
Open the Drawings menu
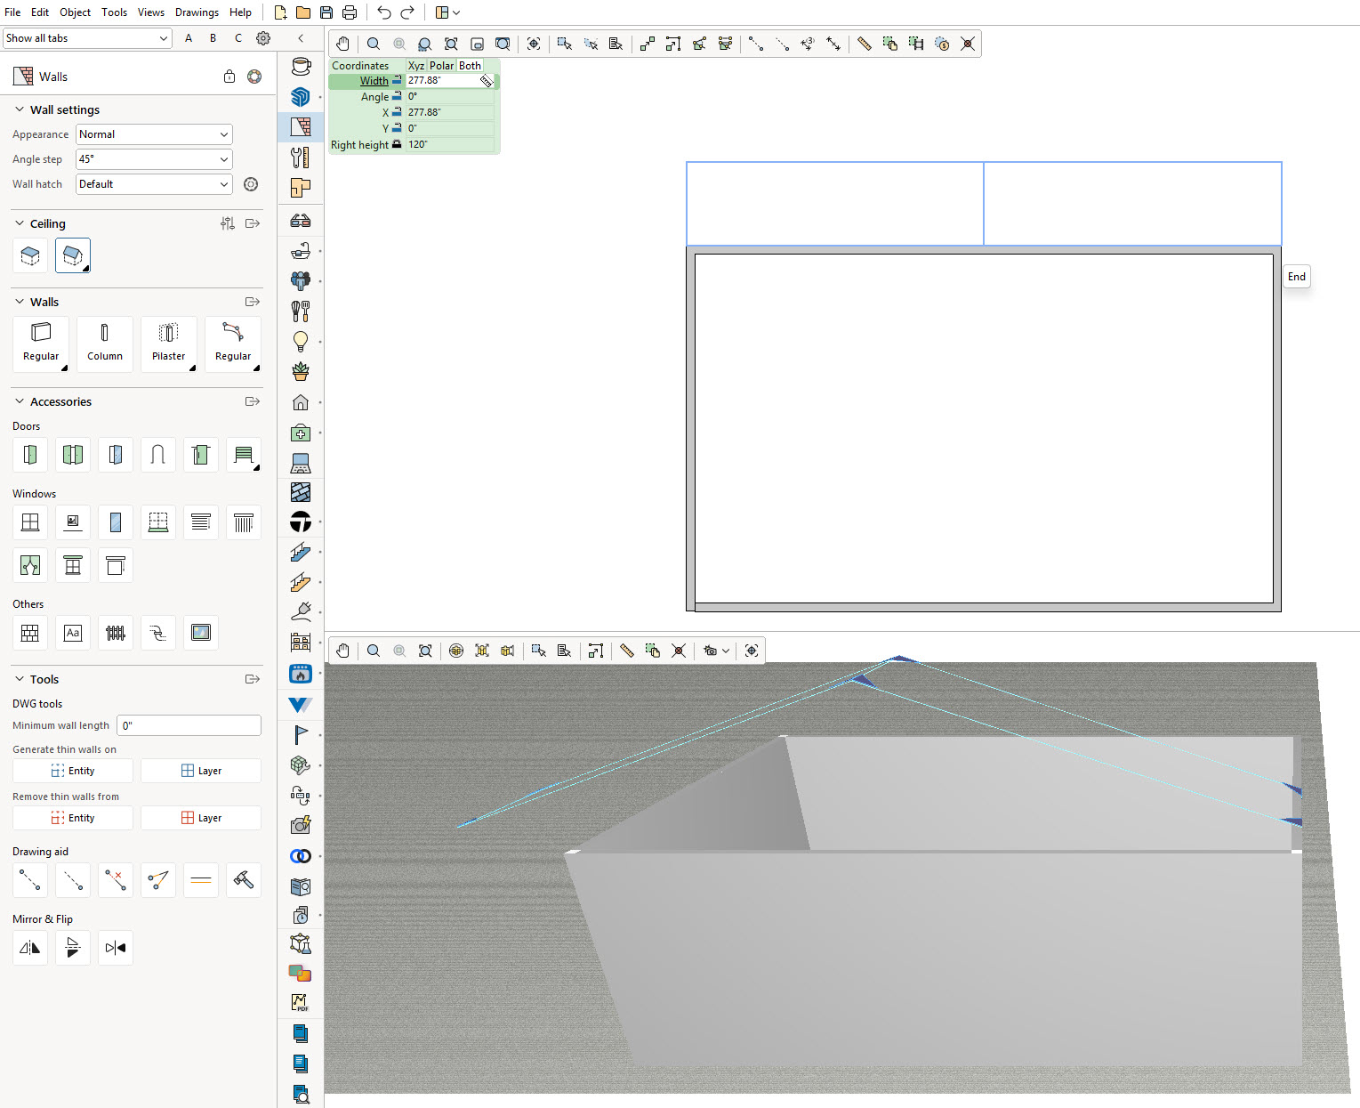197,12
